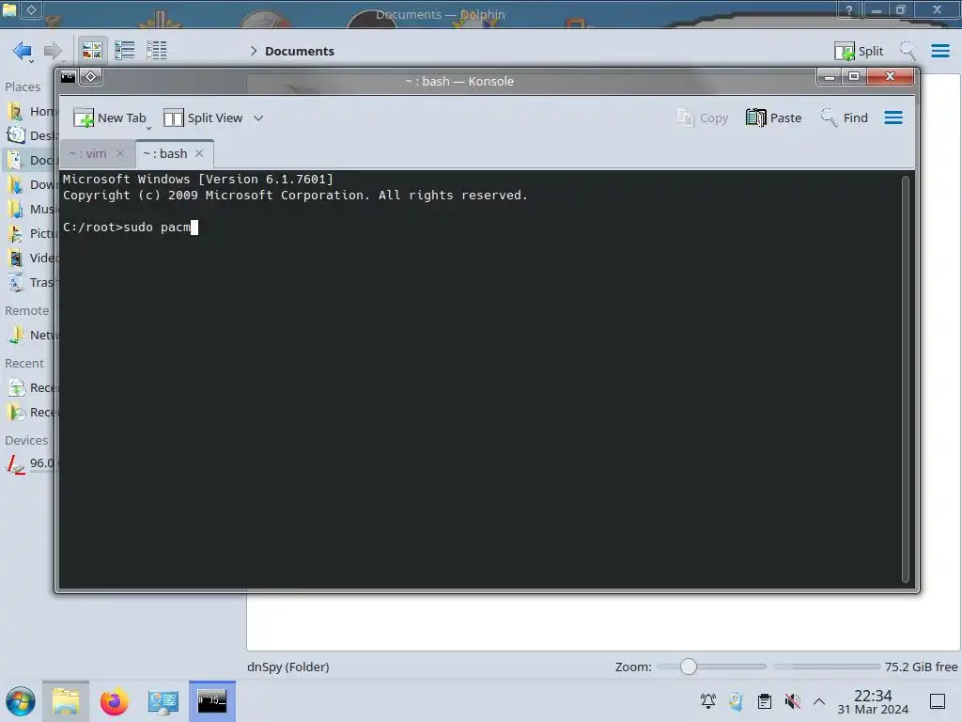Click the Dolphin file manager taskbar icon
This screenshot has width=962, height=722.
[x=66, y=701]
